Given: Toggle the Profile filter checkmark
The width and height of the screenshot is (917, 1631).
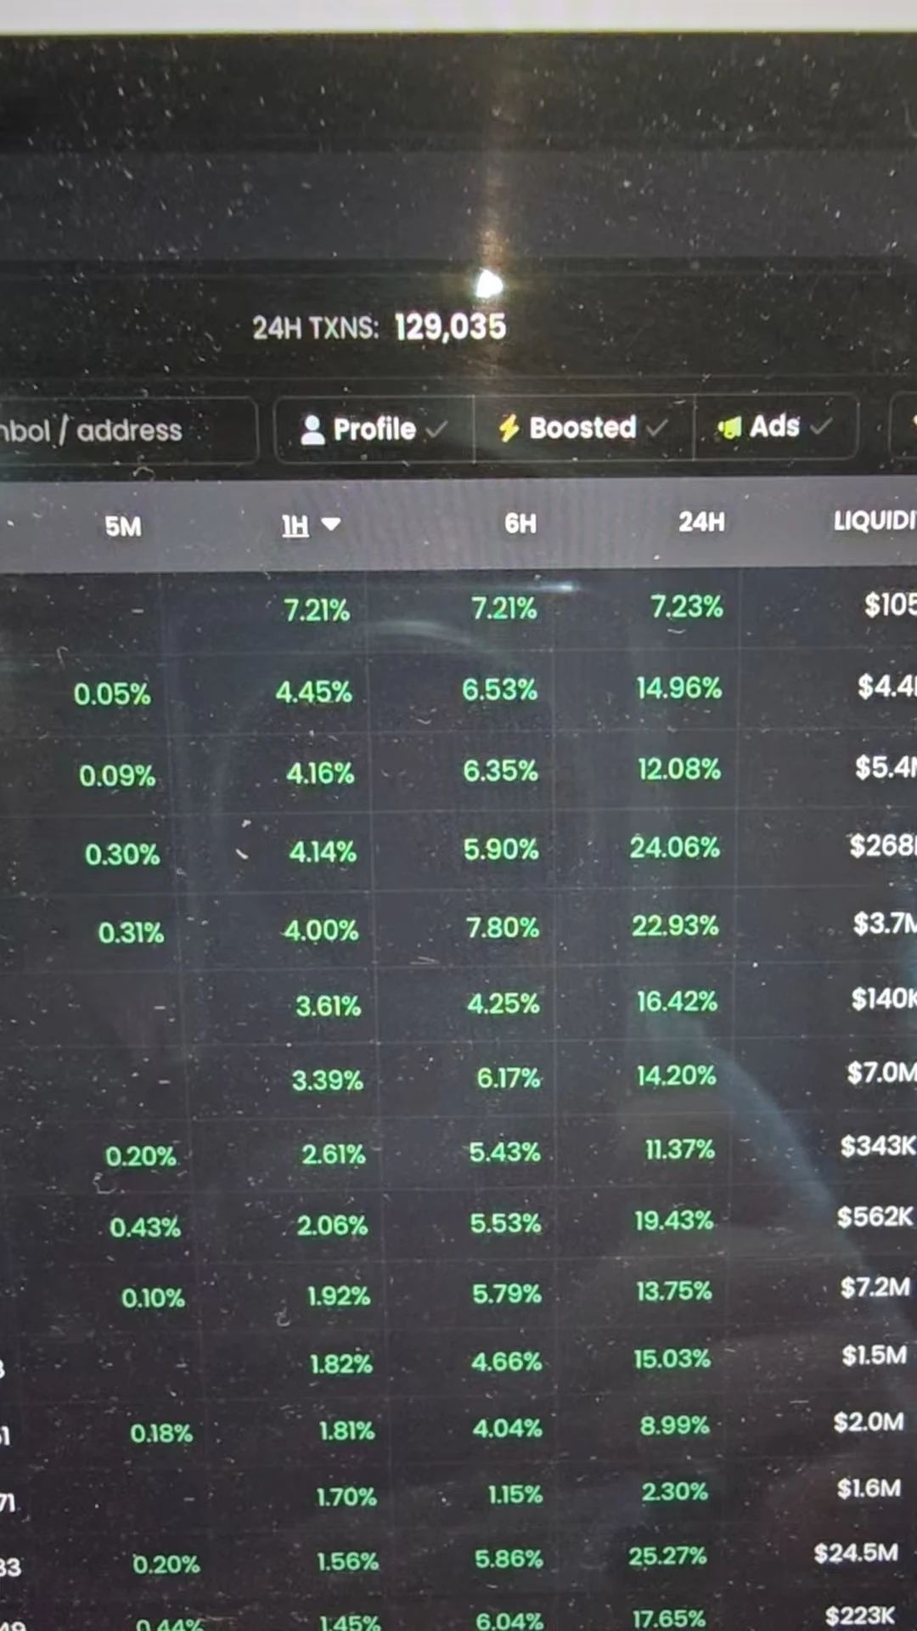Looking at the screenshot, I should click(x=436, y=430).
